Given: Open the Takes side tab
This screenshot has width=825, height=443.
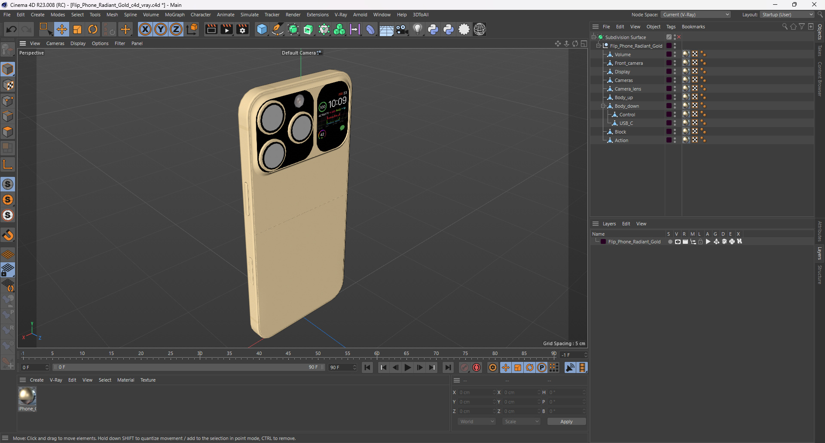Looking at the screenshot, I should (820, 50).
